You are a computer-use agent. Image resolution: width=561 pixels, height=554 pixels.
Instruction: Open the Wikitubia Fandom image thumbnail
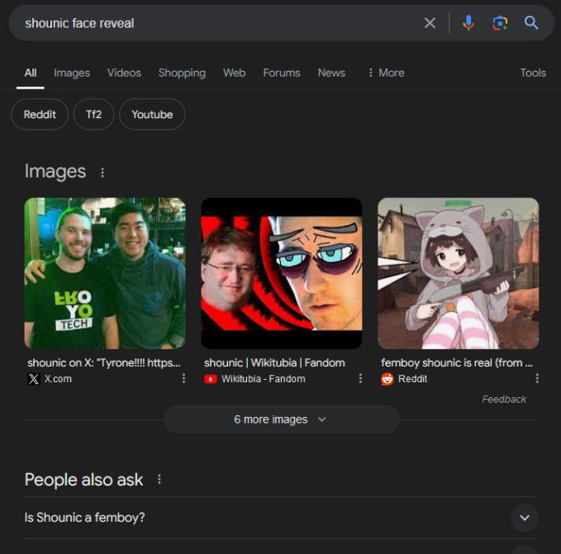click(x=282, y=273)
